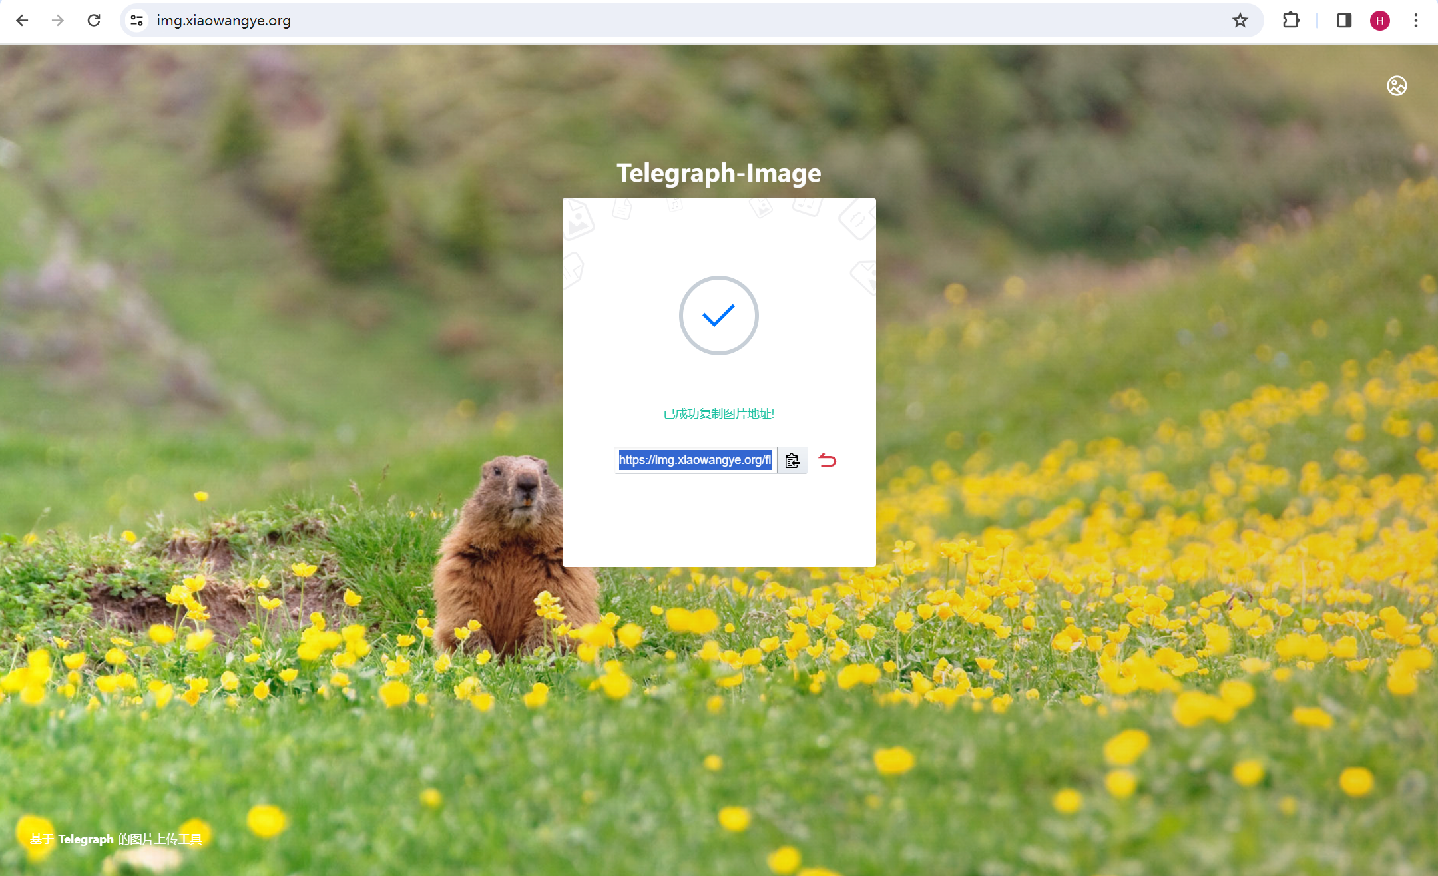Viewport: 1438px width, 876px height.
Task: Click the uploaded image URL text field
Action: click(695, 461)
